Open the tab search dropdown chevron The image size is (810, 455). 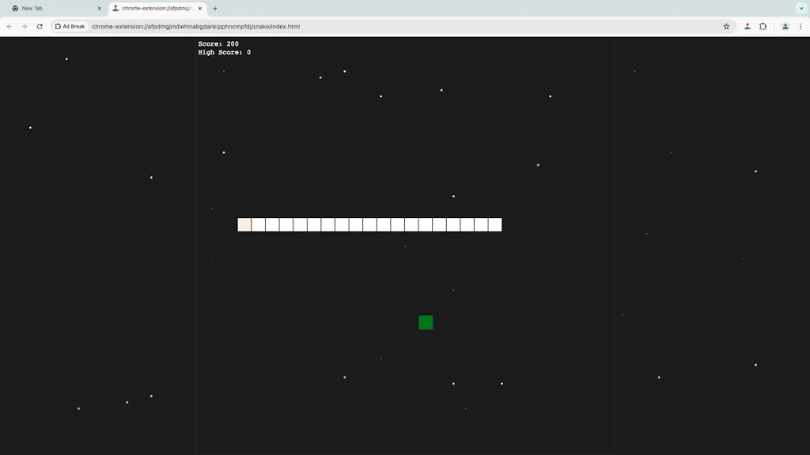[x=801, y=9]
